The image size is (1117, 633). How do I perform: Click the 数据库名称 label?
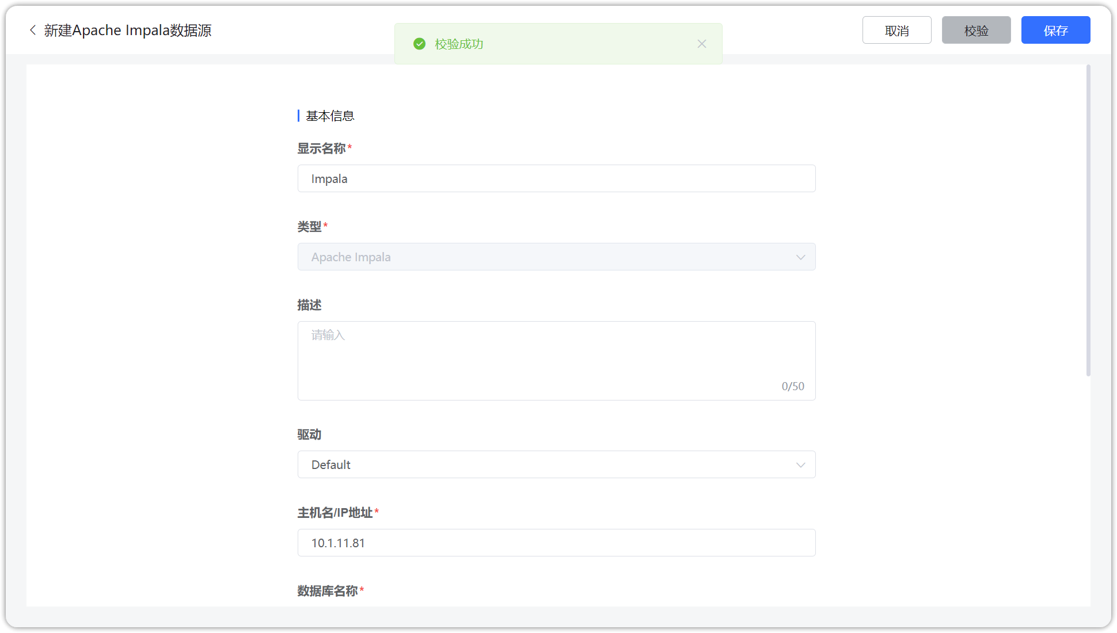point(328,591)
